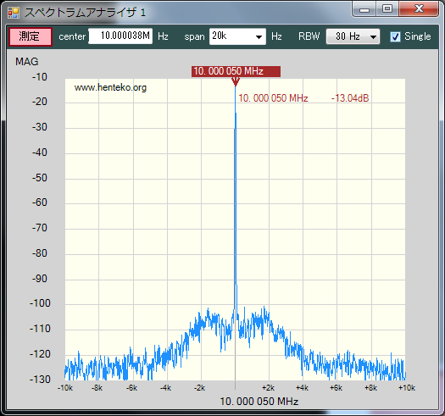
Task: Click the +2k tick on frequency axis
Action: point(268,388)
